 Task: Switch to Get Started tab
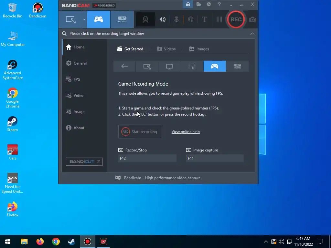130,49
